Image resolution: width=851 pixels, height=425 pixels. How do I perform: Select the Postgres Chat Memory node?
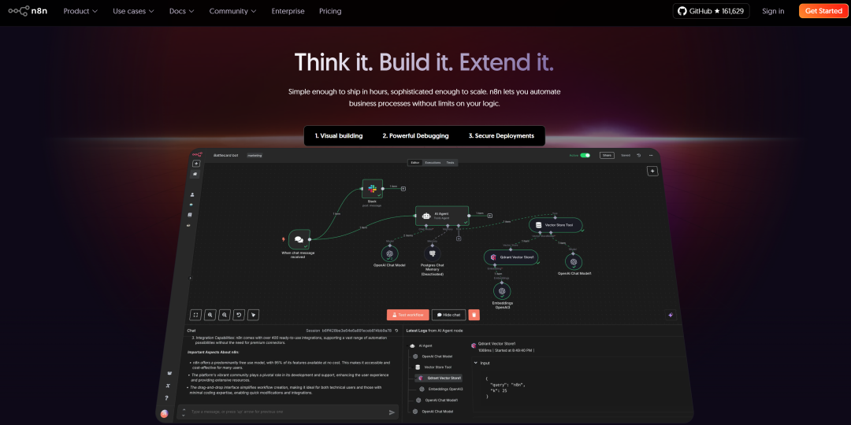click(433, 253)
